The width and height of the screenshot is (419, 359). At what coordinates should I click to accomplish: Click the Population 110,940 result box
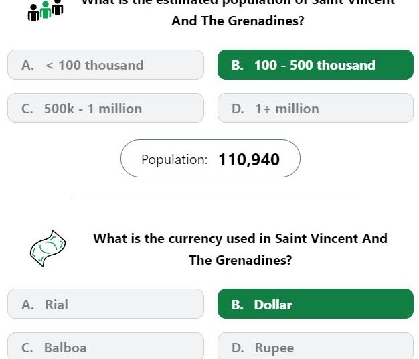click(210, 159)
